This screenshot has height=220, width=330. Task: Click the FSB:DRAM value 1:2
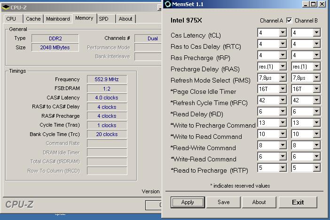click(x=107, y=89)
